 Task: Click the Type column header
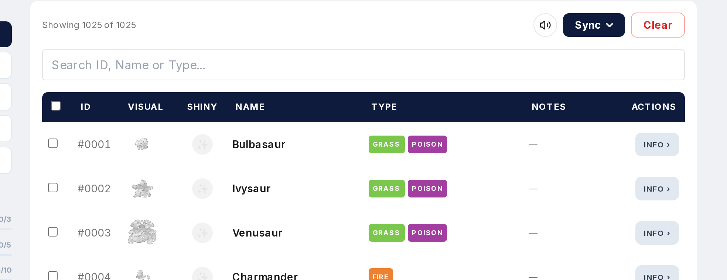coord(384,107)
